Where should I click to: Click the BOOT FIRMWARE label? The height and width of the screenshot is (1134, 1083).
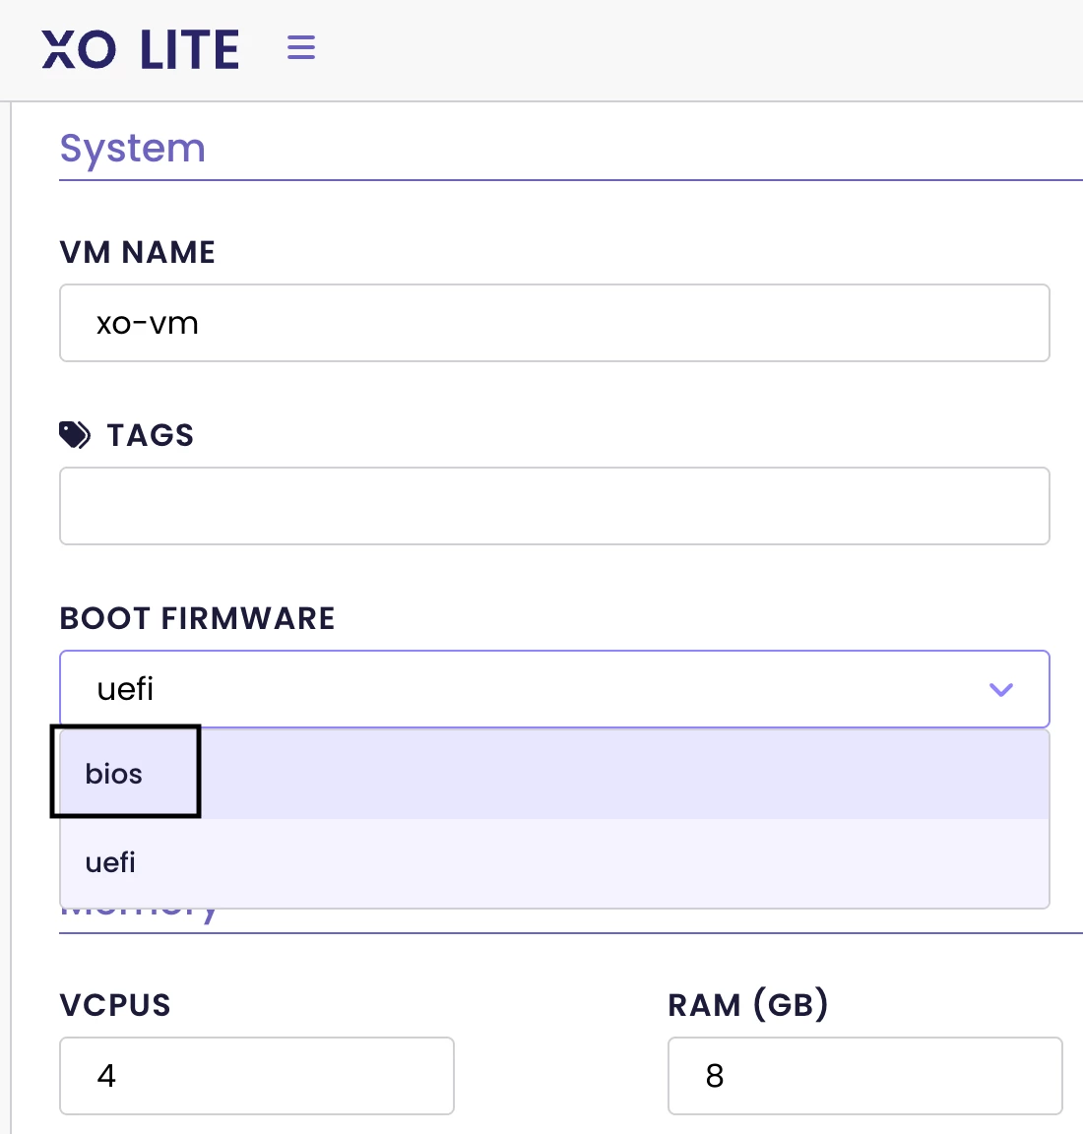[x=198, y=618]
